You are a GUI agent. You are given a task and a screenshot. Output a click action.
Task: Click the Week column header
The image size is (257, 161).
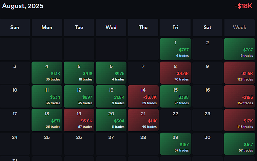[x=239, y=27]
